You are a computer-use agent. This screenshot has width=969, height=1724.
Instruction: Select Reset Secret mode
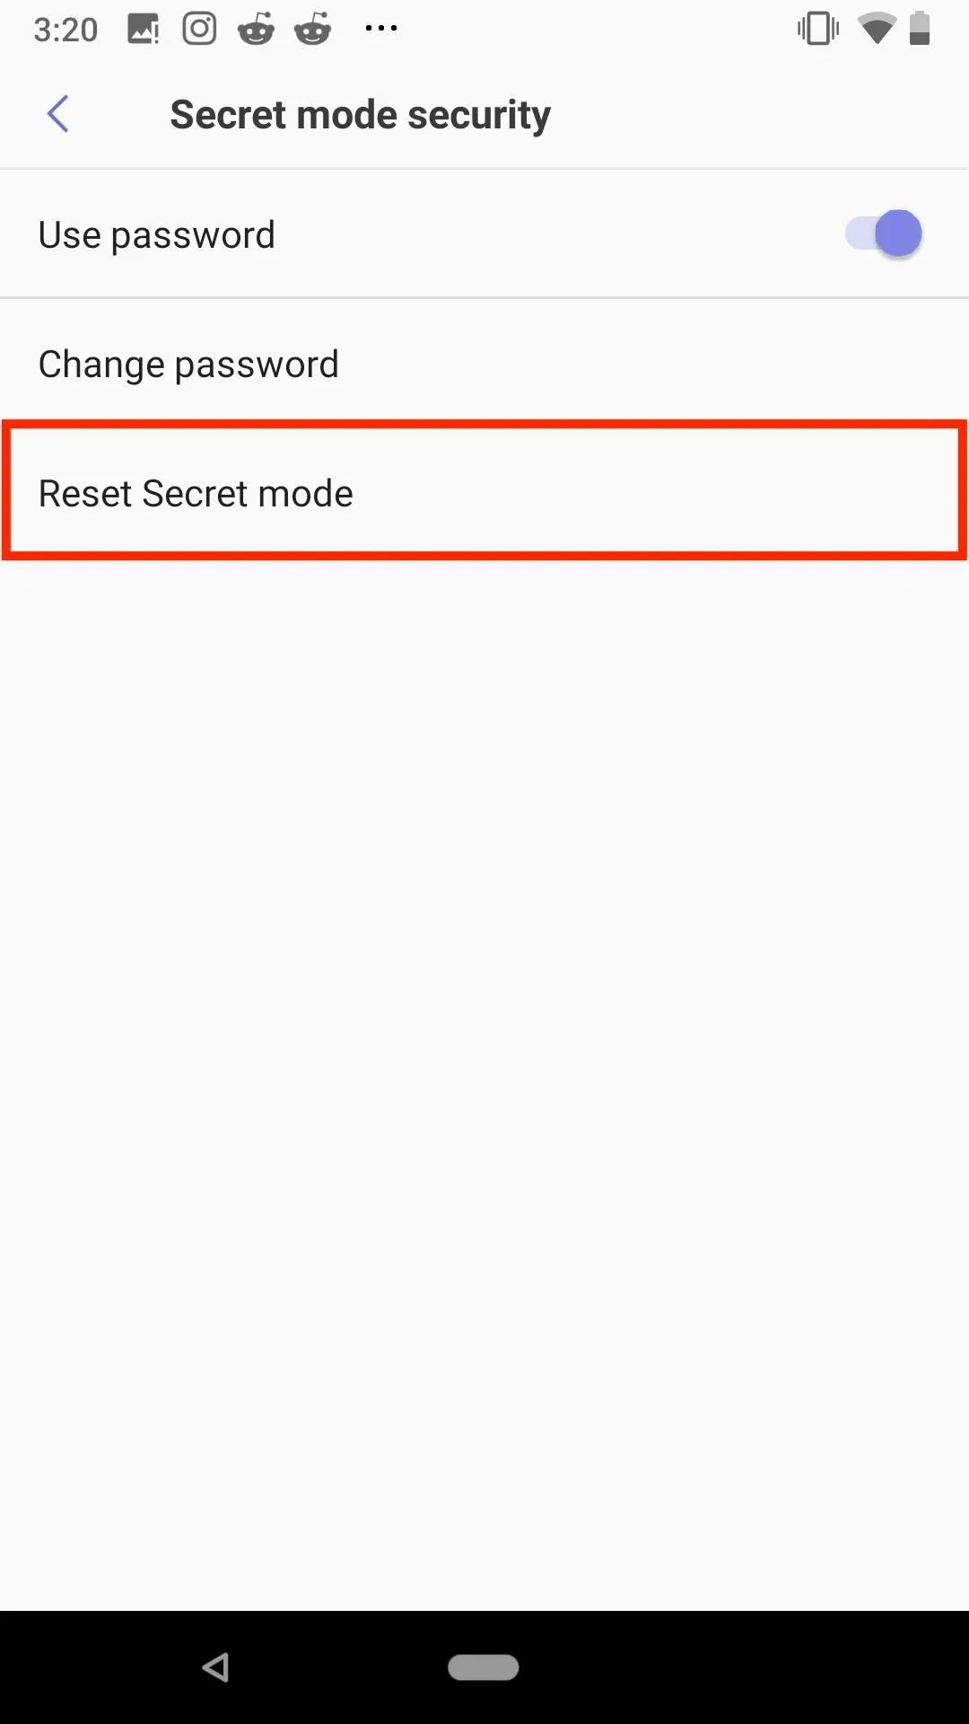point(484,492)
